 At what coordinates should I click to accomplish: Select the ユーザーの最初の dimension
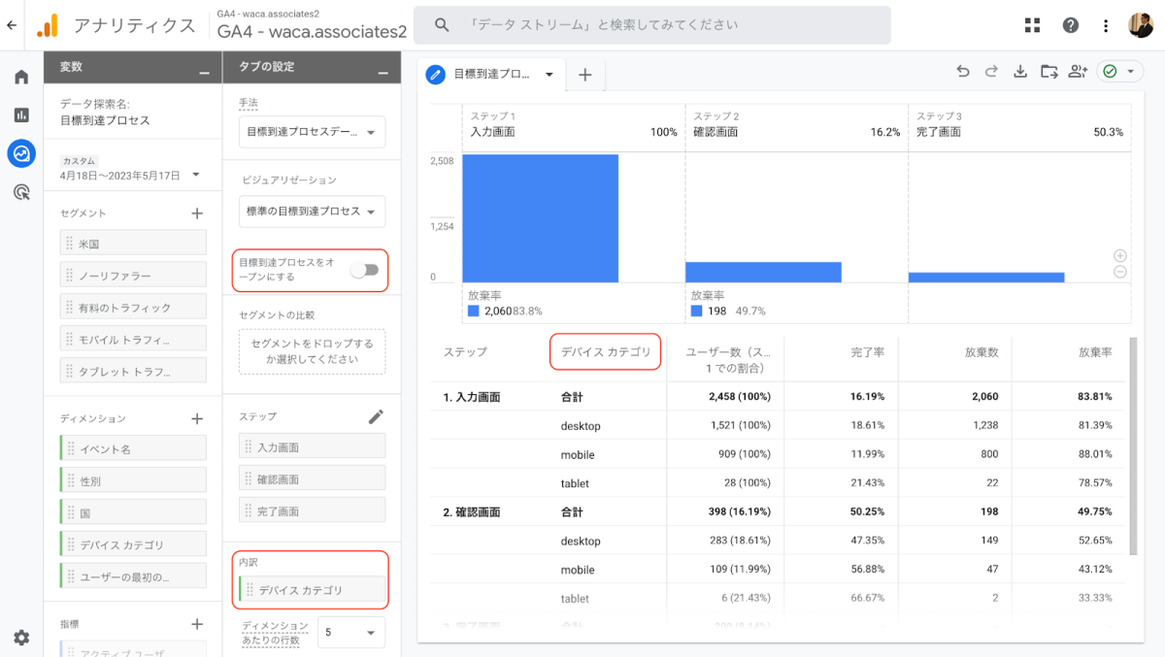[133, 575]
